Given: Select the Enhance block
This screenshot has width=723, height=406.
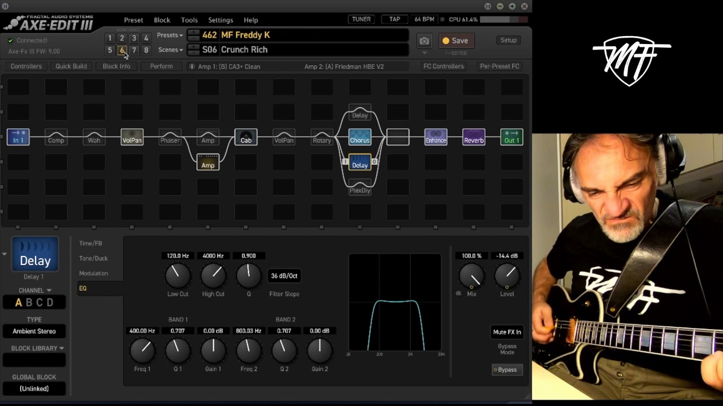Looking at the screenshot, I should point(435,137).
